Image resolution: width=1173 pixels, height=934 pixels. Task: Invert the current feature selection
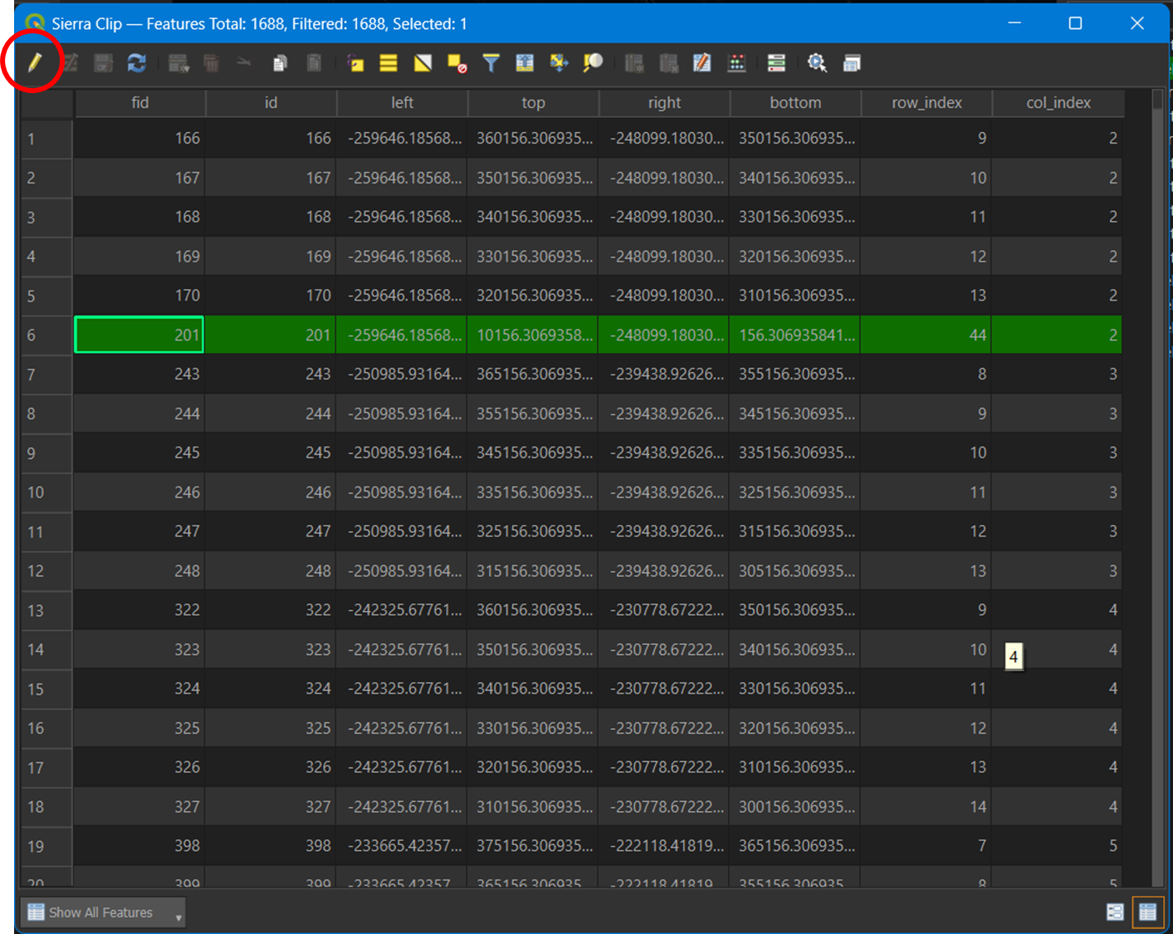[x=422, y=63]
